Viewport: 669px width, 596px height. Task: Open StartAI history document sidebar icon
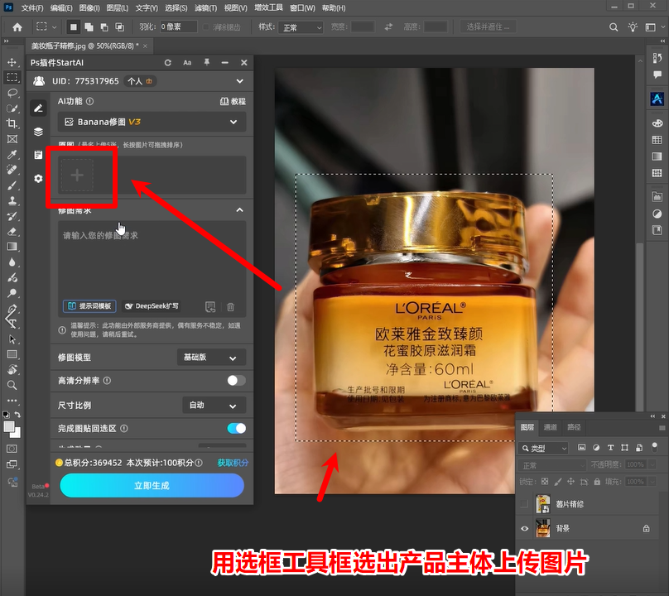[38, 155]
